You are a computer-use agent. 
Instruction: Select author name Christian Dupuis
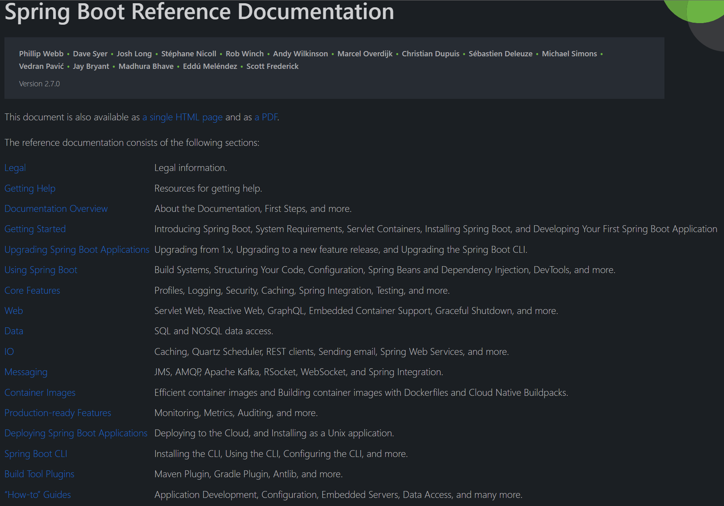(431, 54)
